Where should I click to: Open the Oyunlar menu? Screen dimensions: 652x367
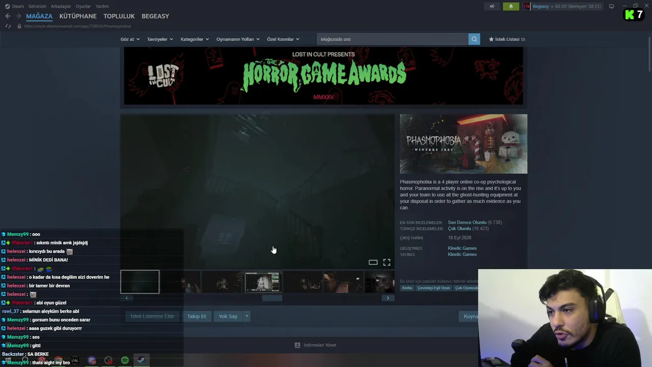click(x=83, y=6)
